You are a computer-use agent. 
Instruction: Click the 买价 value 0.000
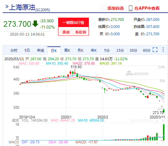[115, 34]
